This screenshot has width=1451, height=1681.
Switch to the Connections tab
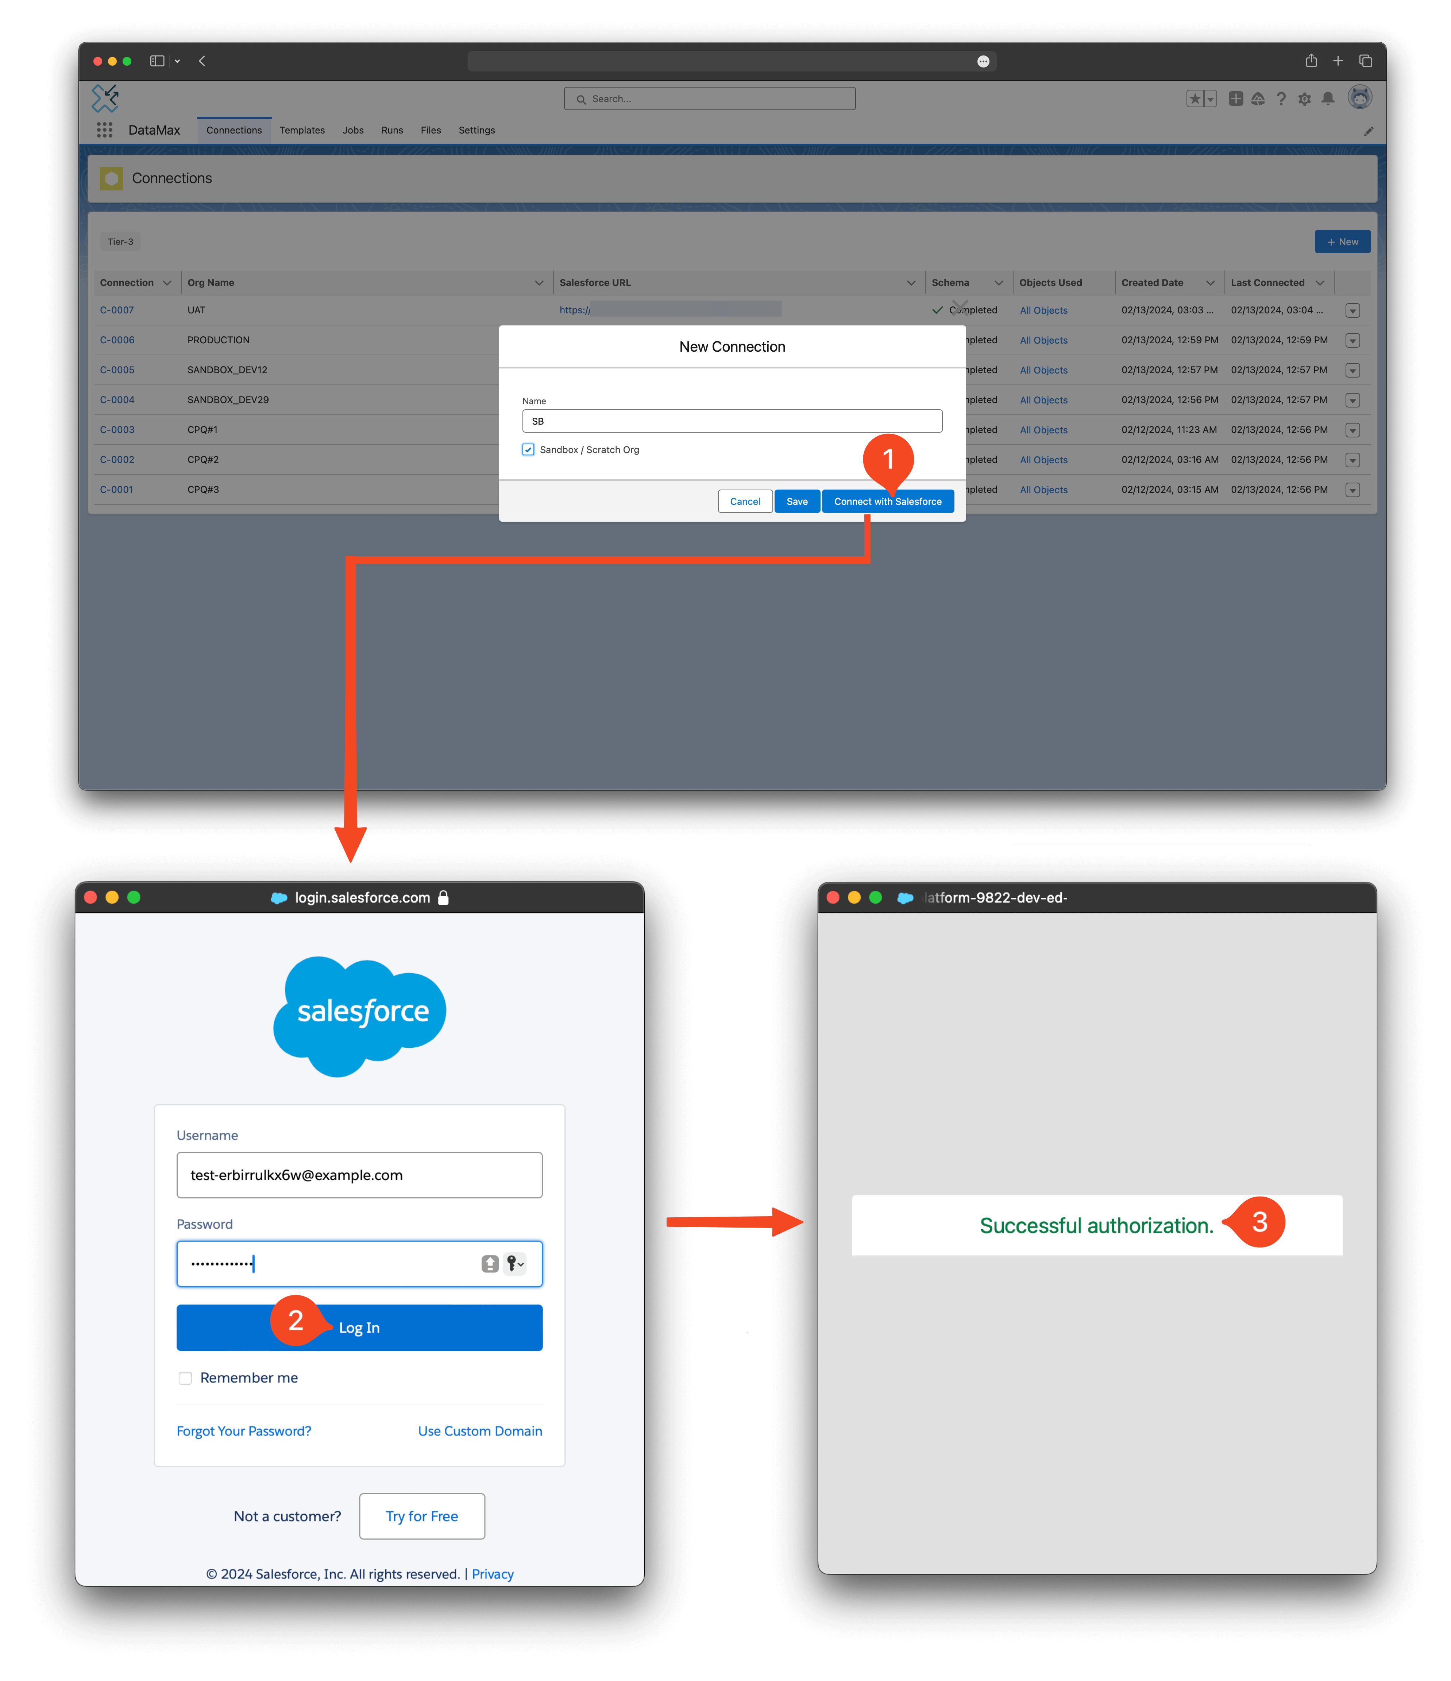pos(234,131)
